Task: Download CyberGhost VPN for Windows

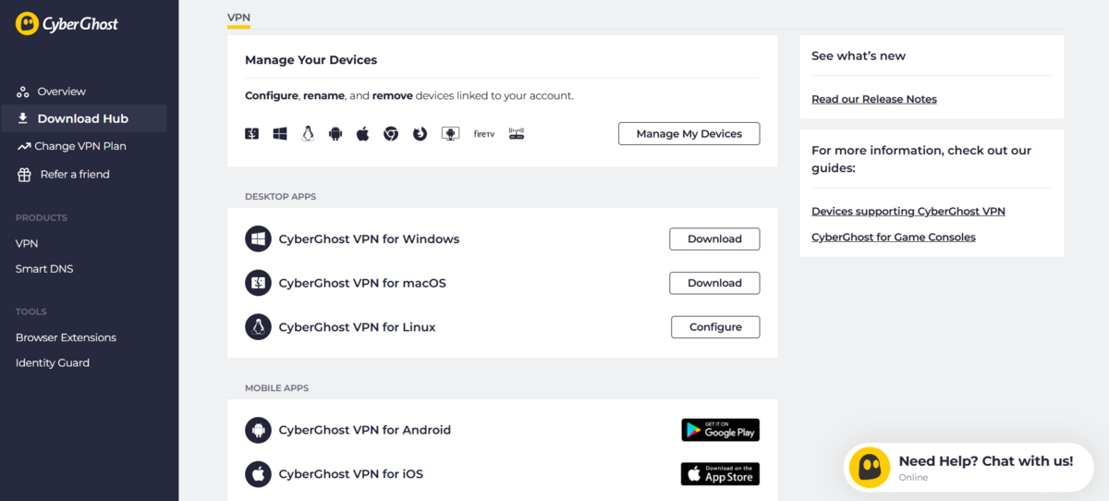Action: tap(714, 238)
